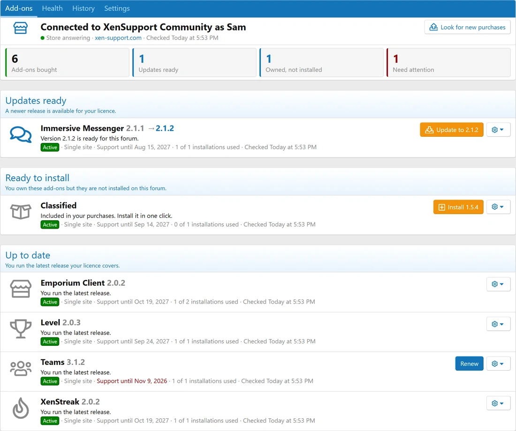This screenshot has width=516, height=431.
Task: Click the Immersive Messenger chat bubbles icon
Action: coord(21,134)
